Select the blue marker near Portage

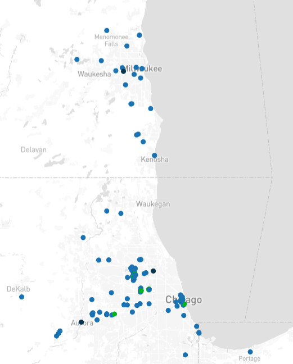tap(250, 352)
